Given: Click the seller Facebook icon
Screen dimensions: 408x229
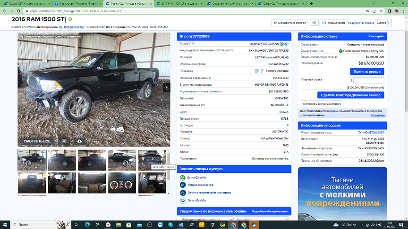Looking at the screenshot, I should (x=262, y=71).
